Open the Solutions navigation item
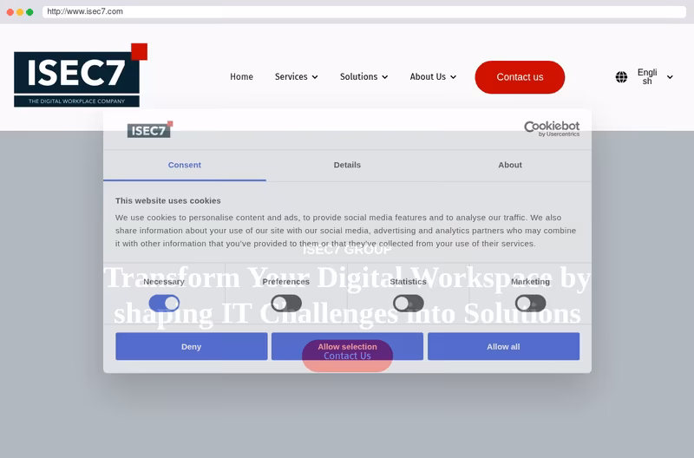The image size is (694, 458). coord(358,76)
